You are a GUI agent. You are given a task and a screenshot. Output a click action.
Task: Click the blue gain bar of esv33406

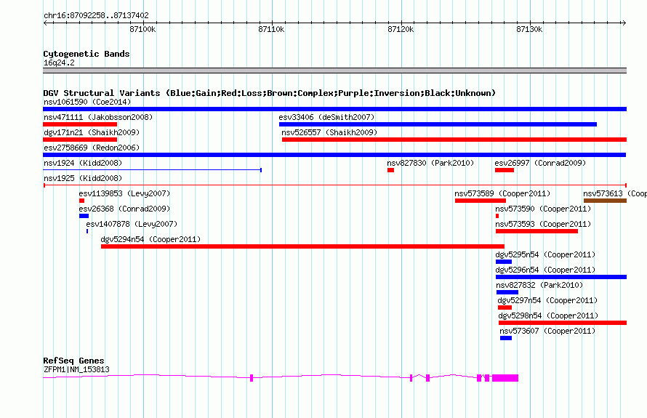[438, 124]
